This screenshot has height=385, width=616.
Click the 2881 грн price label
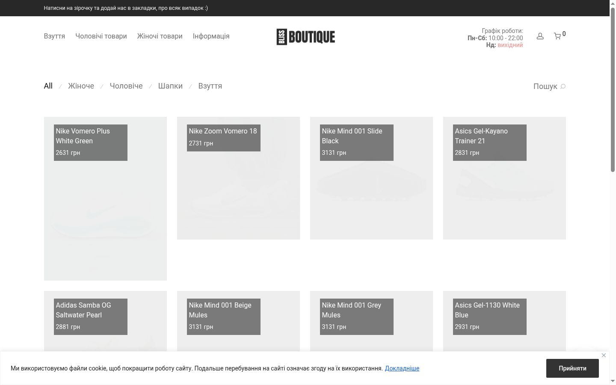tap(68, 327)
